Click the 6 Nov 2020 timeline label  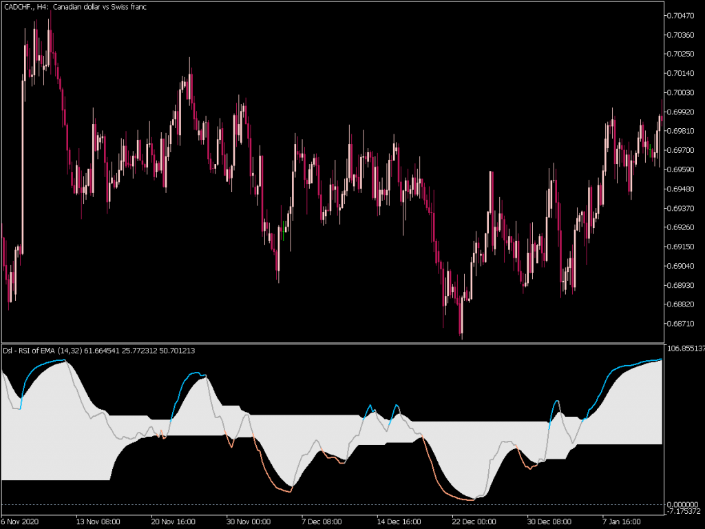pos(21,521)
